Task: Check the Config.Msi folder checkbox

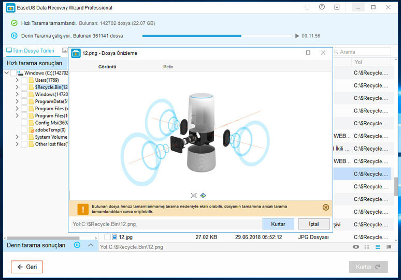Action: pos(24,123)
